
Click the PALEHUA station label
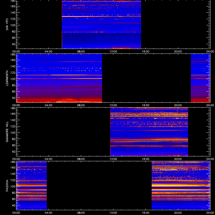[x=7, y=186]
